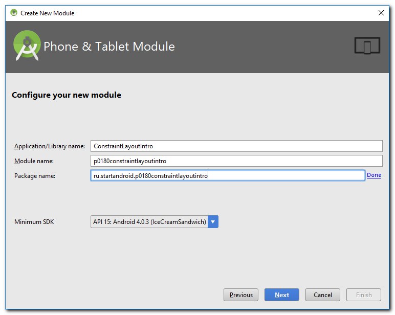Click the Application/Library name field
The width and height of the screenshot is (395, 315).
tap(236, 146)
